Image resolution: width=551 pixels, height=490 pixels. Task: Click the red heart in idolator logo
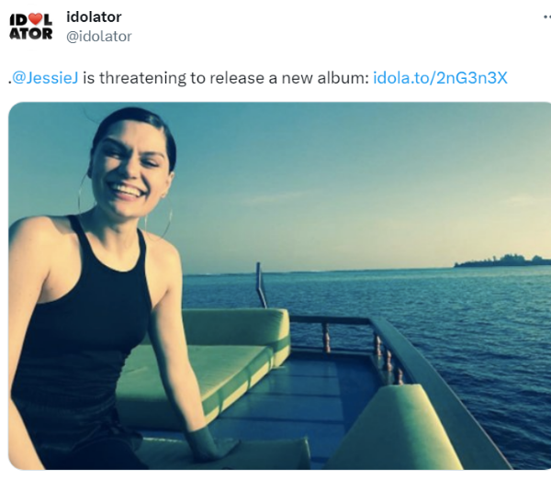(34, 19)
